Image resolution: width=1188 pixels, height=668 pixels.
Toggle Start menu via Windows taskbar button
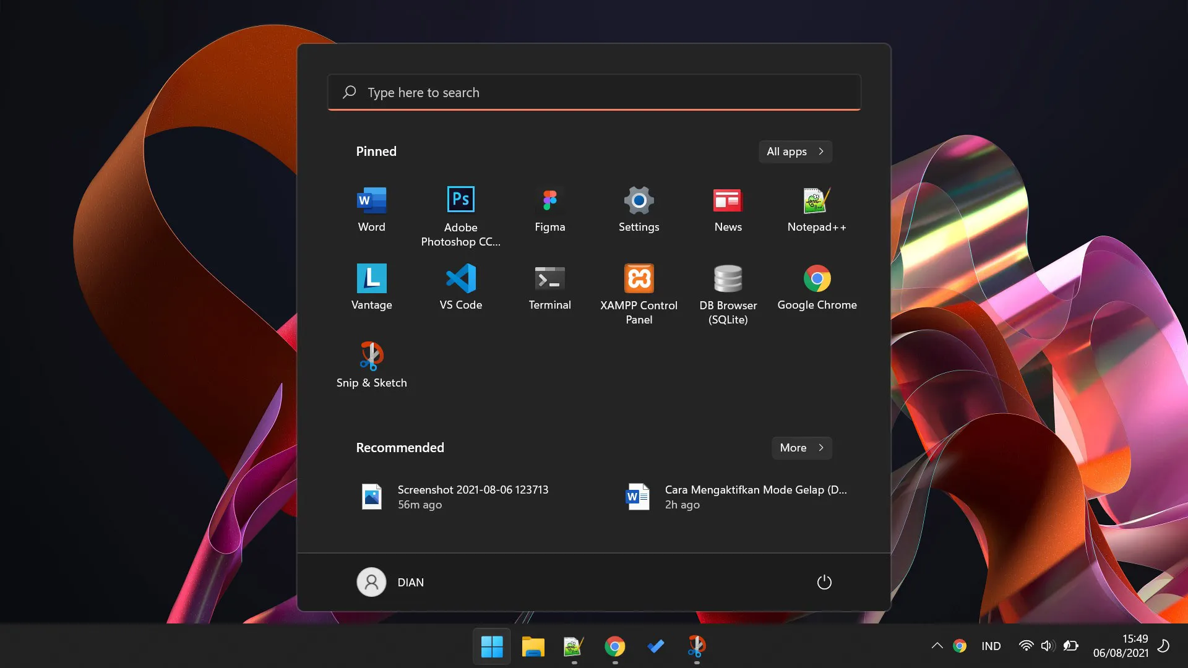pos(492,646)
